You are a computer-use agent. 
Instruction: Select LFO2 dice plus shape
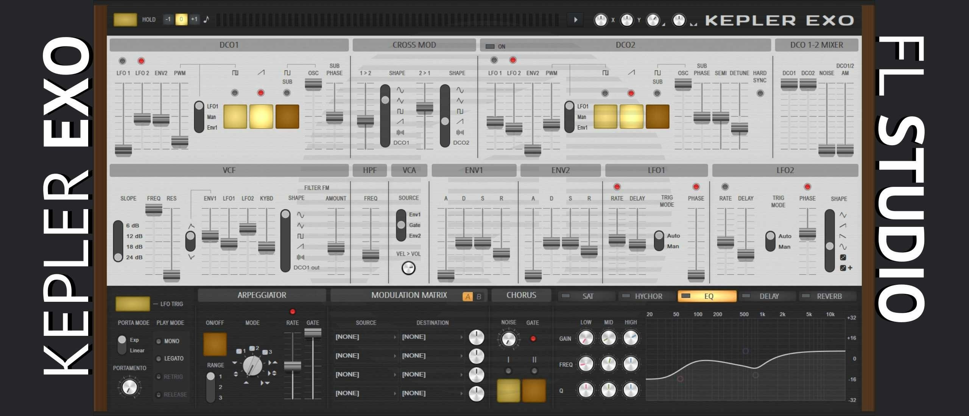[x=846, y=268]
